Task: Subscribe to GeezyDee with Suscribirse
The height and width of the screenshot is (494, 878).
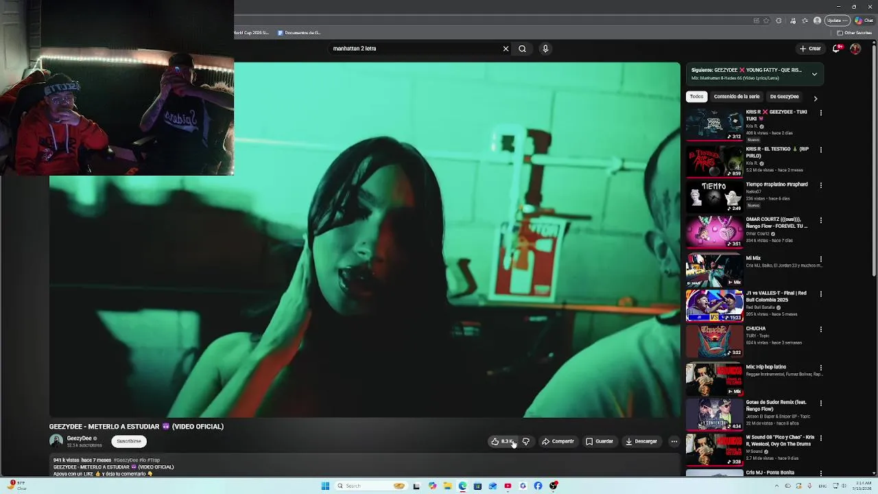Action: click(x=129, y=441)
